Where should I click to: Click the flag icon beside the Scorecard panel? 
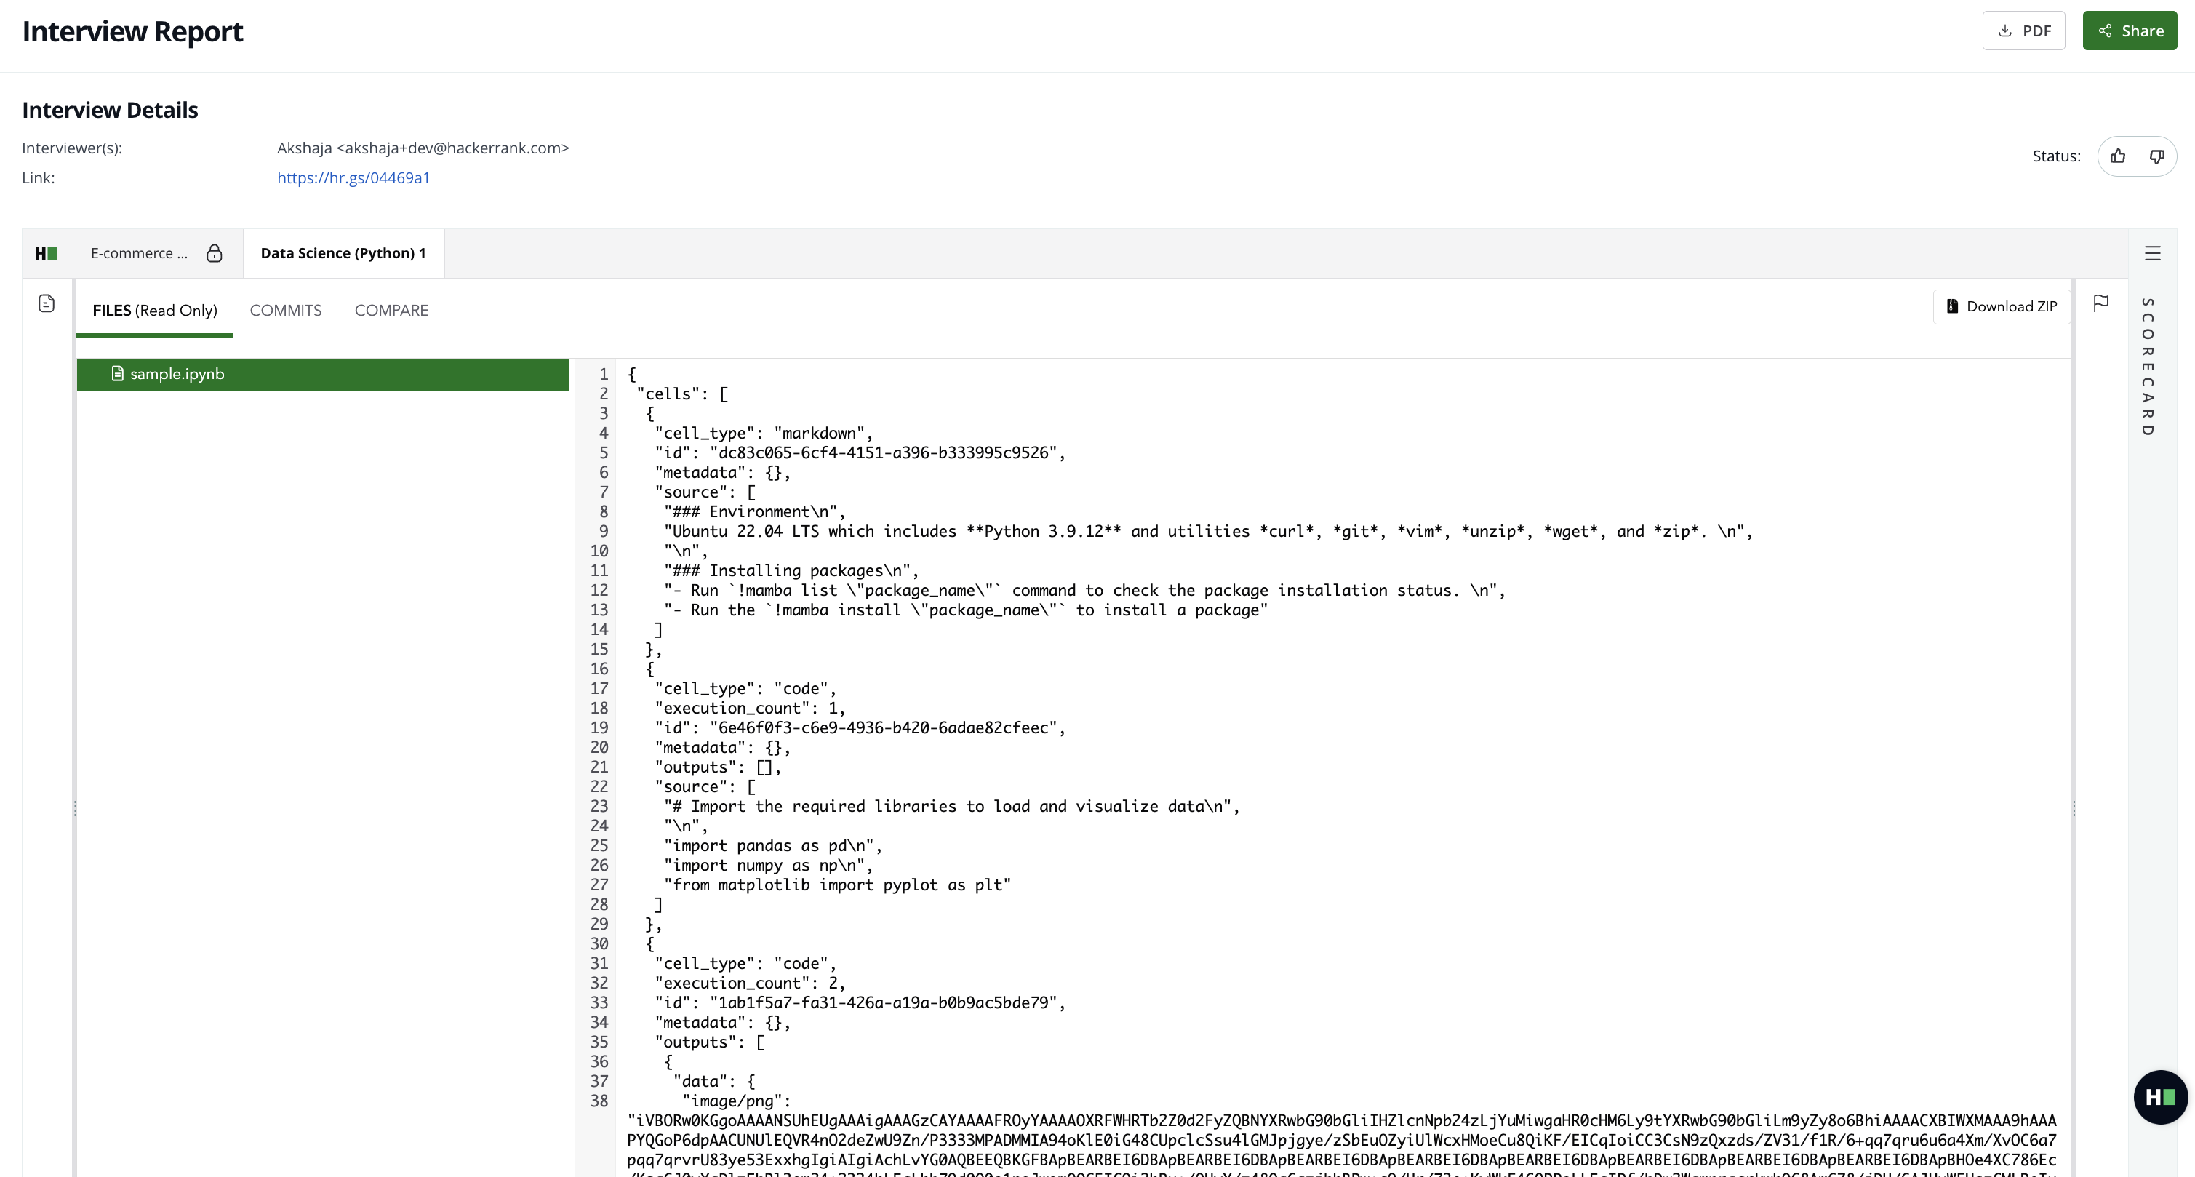2101,303
